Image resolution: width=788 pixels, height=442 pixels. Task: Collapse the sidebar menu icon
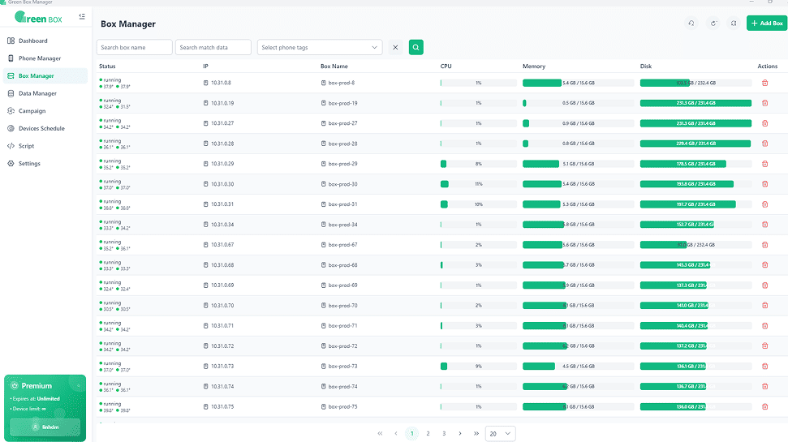click(82, 16)
